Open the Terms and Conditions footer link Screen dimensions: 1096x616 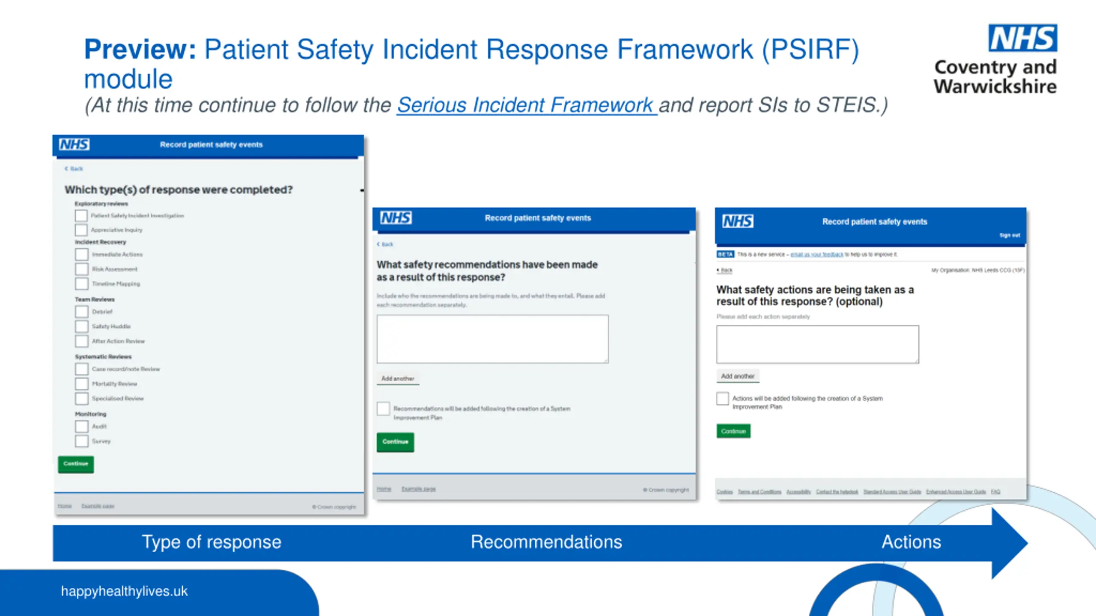click(759, 492)
